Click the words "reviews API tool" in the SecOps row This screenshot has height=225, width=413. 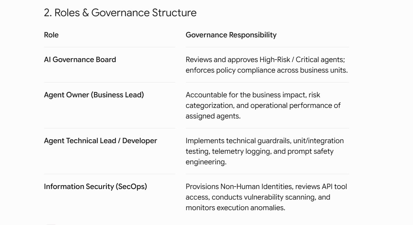(321, 187)
